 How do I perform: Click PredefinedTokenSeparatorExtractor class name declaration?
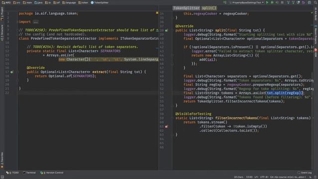[64, 39]
